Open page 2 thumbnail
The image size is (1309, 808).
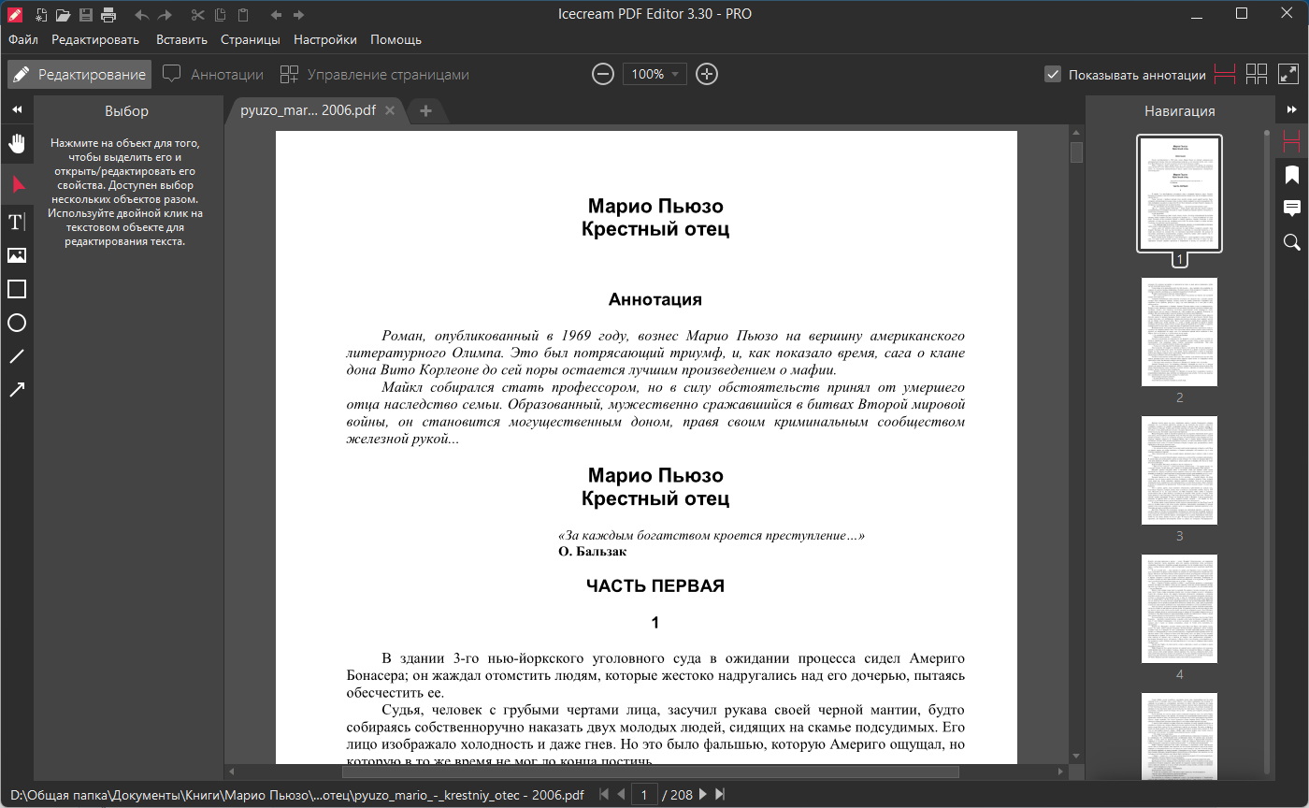tap(1179, 332)
